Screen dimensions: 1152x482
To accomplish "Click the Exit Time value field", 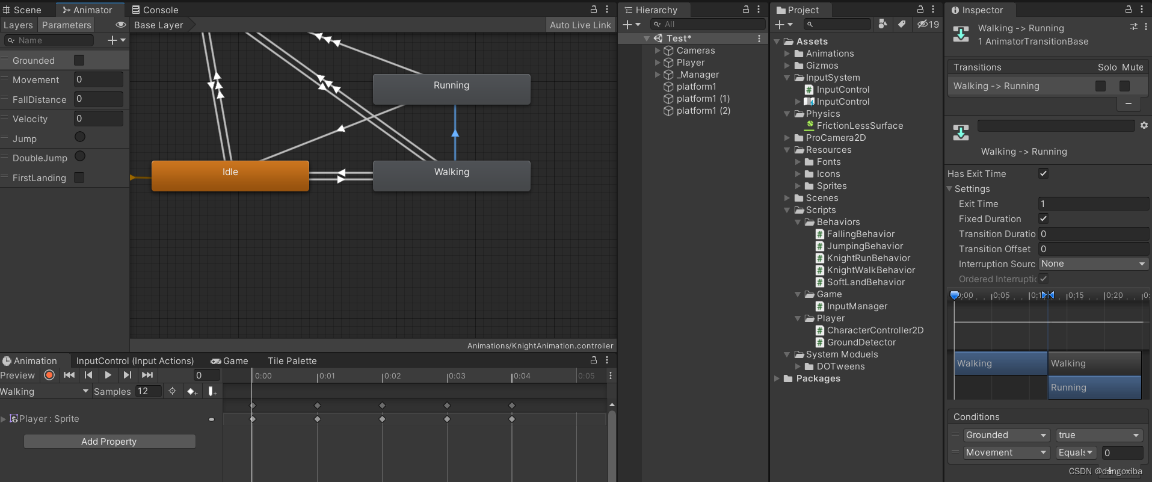I will [x=1094, y=203].
